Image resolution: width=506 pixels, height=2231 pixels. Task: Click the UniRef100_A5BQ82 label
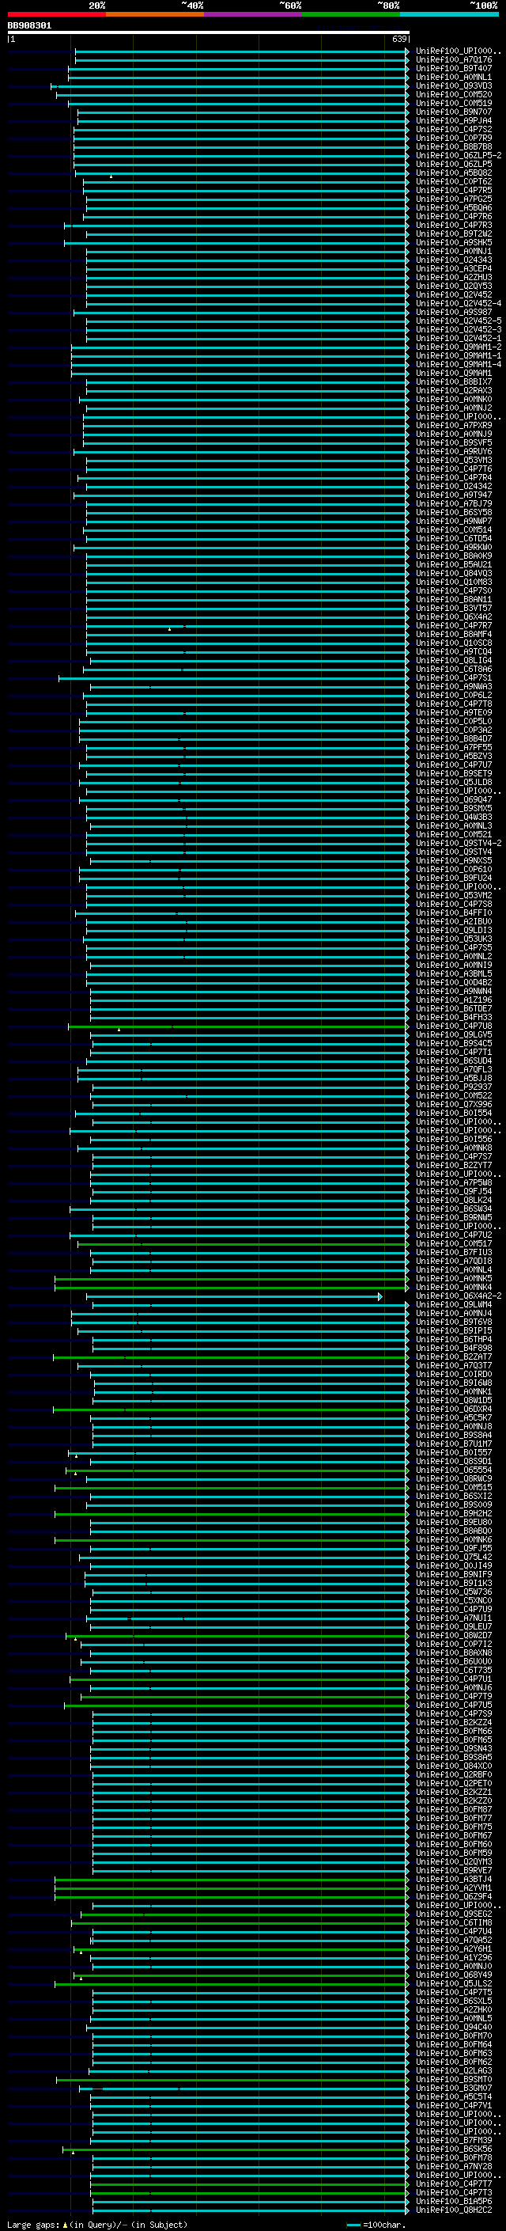point(453,173)
